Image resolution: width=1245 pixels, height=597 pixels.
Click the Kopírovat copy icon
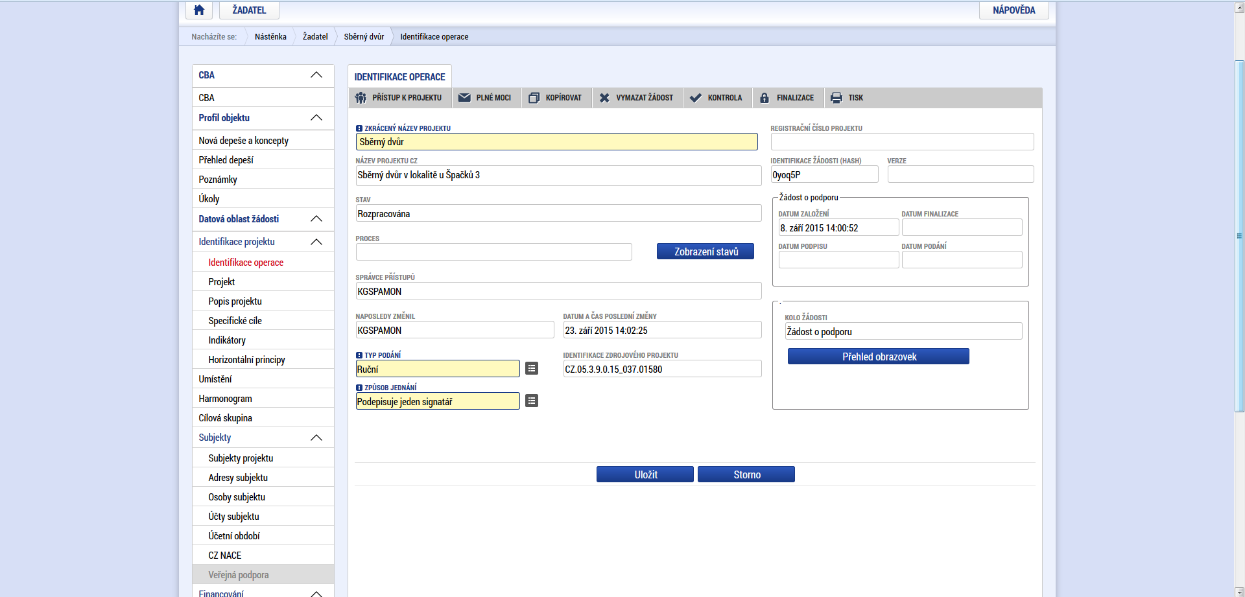pos(534,98)
